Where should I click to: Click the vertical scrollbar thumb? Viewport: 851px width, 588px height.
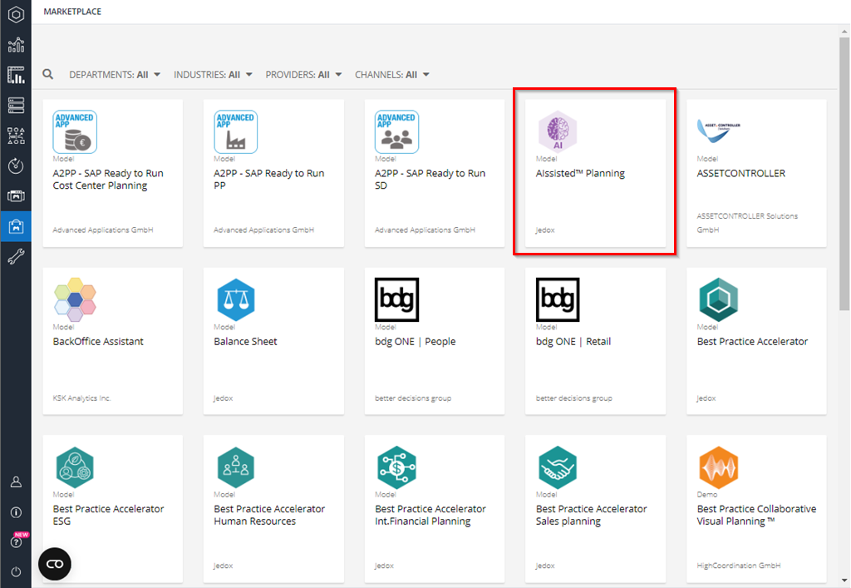pos(844,174)
